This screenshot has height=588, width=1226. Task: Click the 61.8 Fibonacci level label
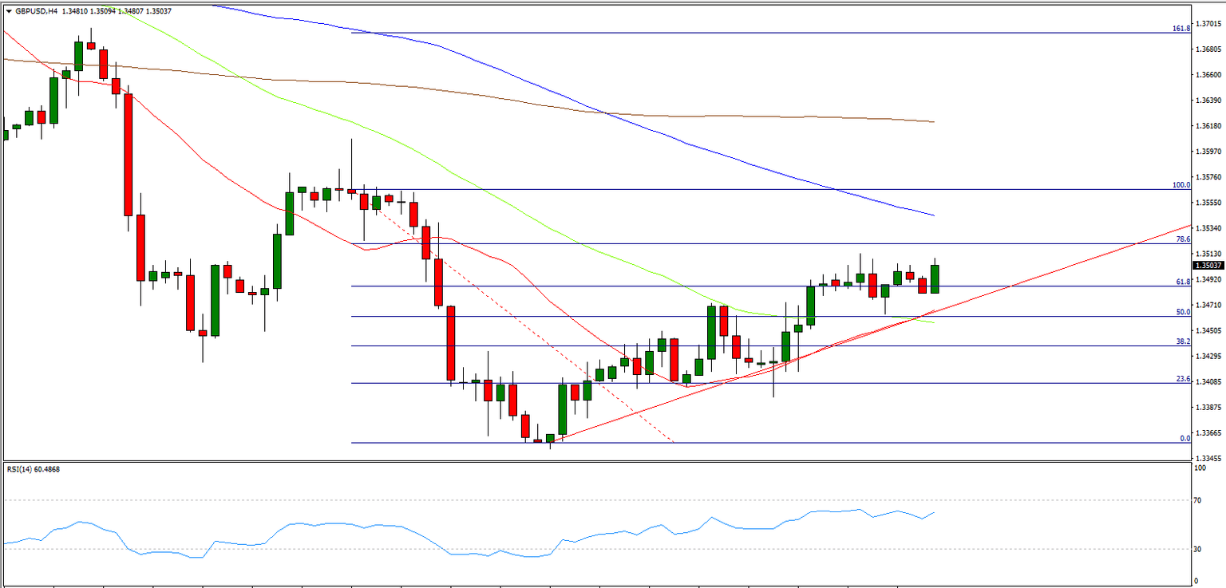(x=1184, y=281)
